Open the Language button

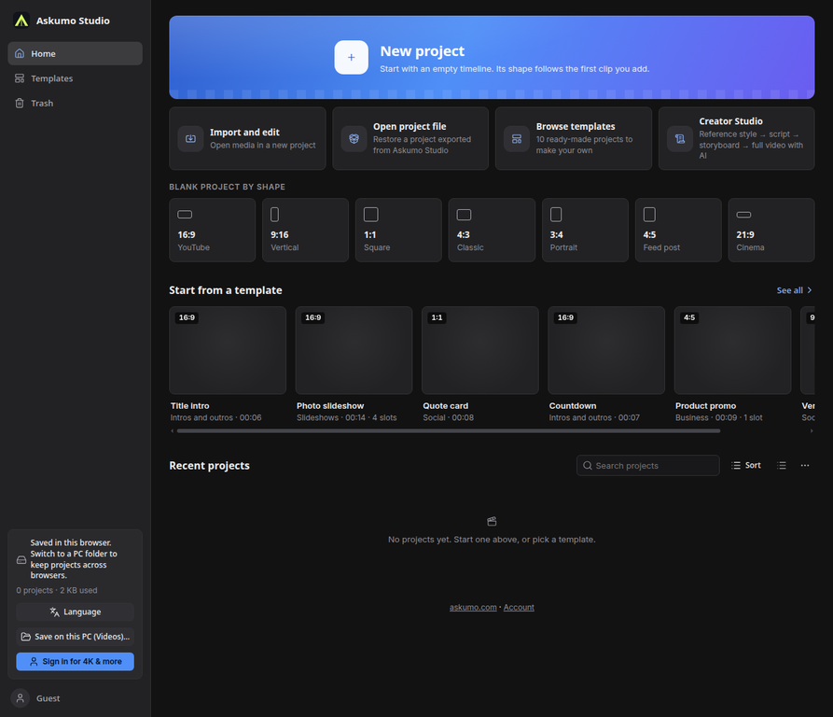click(x=75, y=612)
